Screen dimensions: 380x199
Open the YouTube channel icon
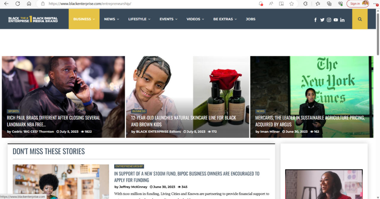[335, 20]
